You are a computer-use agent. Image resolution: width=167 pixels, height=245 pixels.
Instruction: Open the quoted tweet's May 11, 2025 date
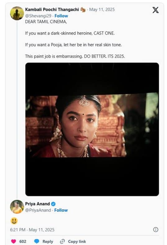[102, 10]
